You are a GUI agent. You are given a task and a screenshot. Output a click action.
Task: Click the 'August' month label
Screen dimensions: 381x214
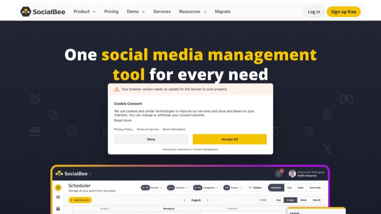pyautogui.click(x=196, y=200)
